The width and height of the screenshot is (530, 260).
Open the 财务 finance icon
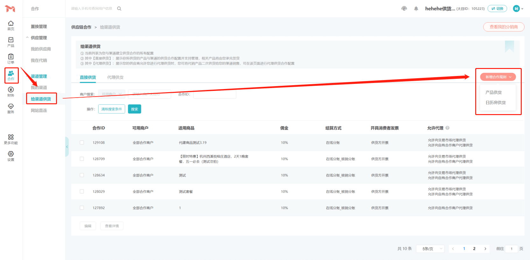11,92
